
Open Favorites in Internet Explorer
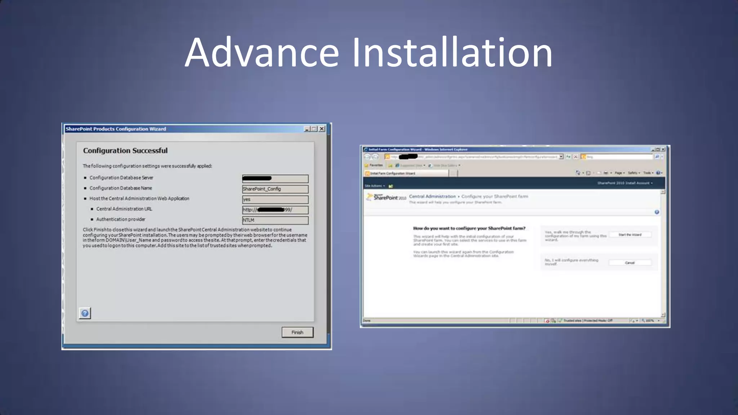(x=374, y=165)
